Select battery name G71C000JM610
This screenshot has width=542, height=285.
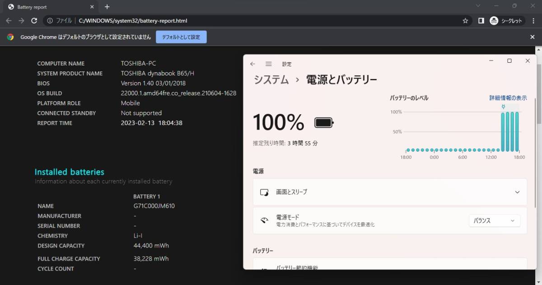point(154,206)
